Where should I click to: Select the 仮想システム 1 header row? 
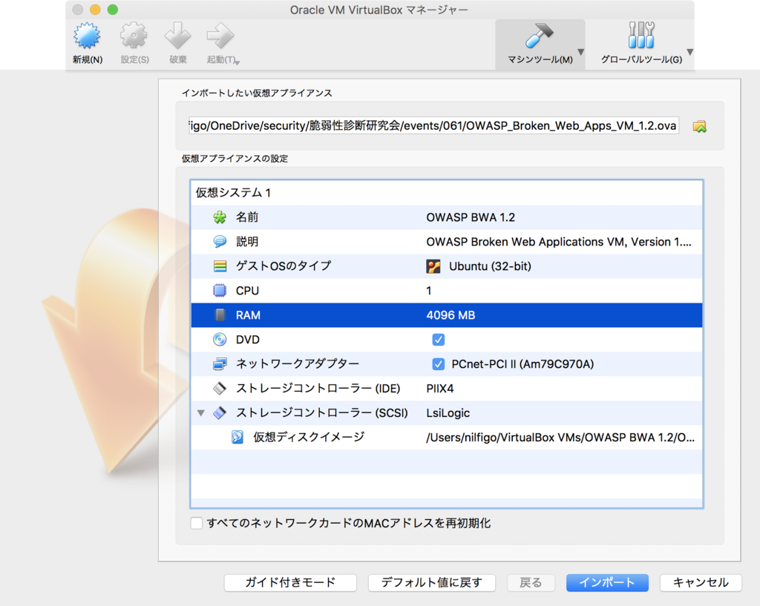(446, 193)
